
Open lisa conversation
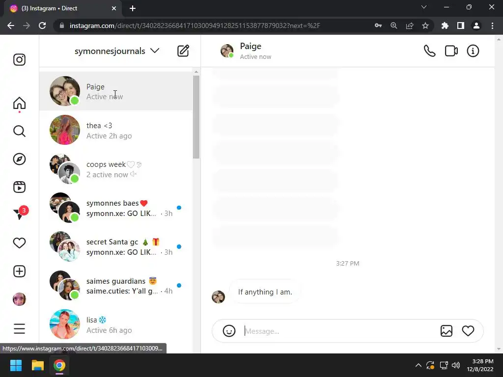(116, 324)
